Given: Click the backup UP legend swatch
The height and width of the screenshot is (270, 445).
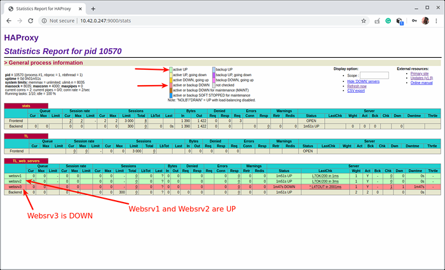Looking at the screenshot, I should [214, 69].
